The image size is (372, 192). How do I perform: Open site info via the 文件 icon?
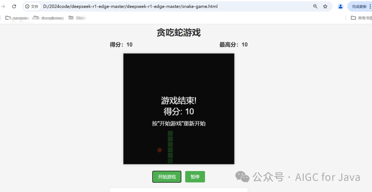coord(32,7)
